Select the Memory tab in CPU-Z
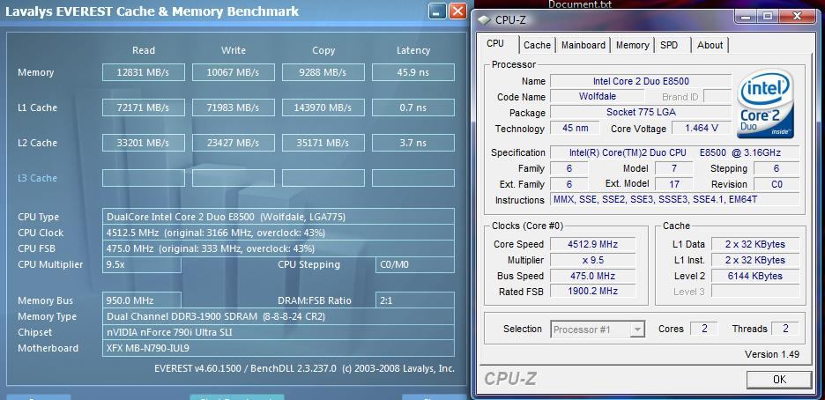 (x=632, y=45)
